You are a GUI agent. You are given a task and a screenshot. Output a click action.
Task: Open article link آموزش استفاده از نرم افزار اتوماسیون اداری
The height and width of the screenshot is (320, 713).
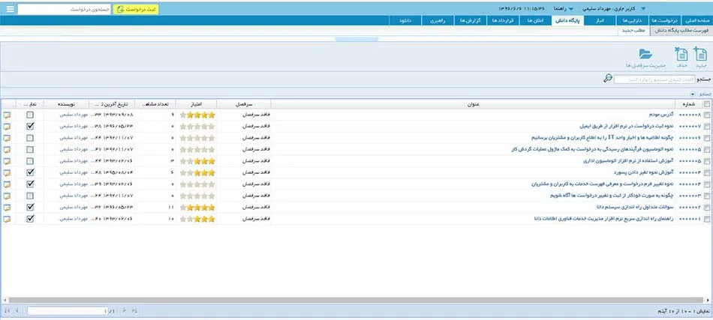[x=629, y=161]
